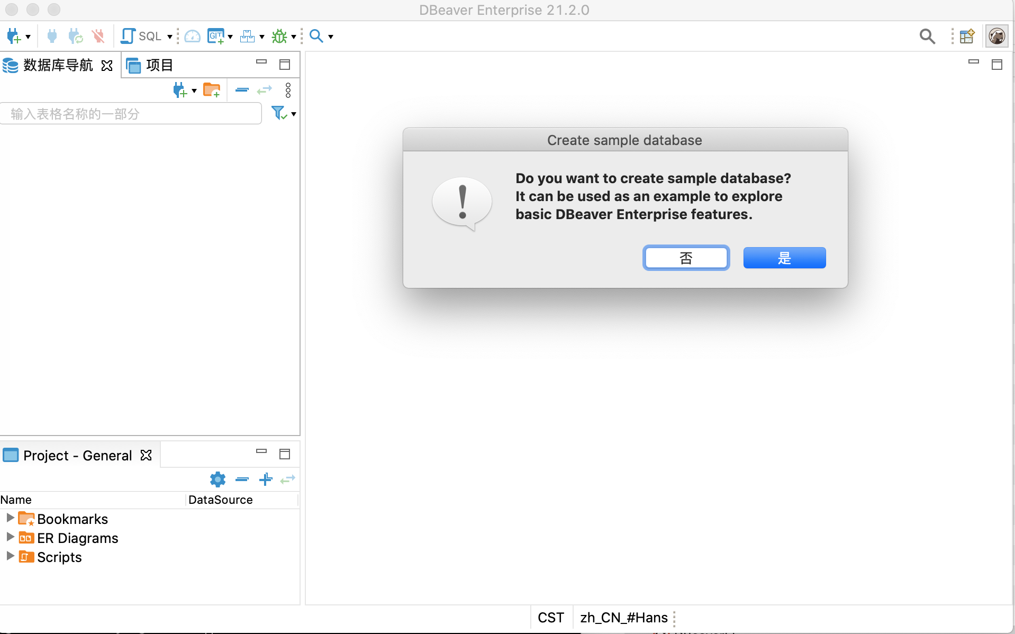
Task: Click the zh_CN_#Hans locale in status bar
Action: [x=624, y=618]
